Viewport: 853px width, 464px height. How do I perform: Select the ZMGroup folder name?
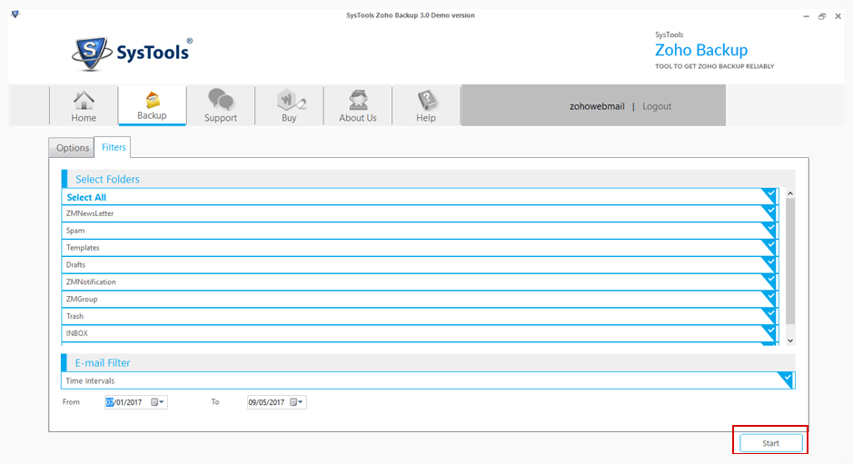click(82, 299)
